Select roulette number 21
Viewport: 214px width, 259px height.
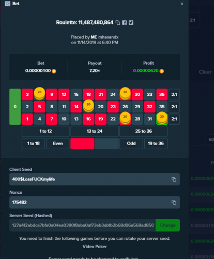point(101,94)
